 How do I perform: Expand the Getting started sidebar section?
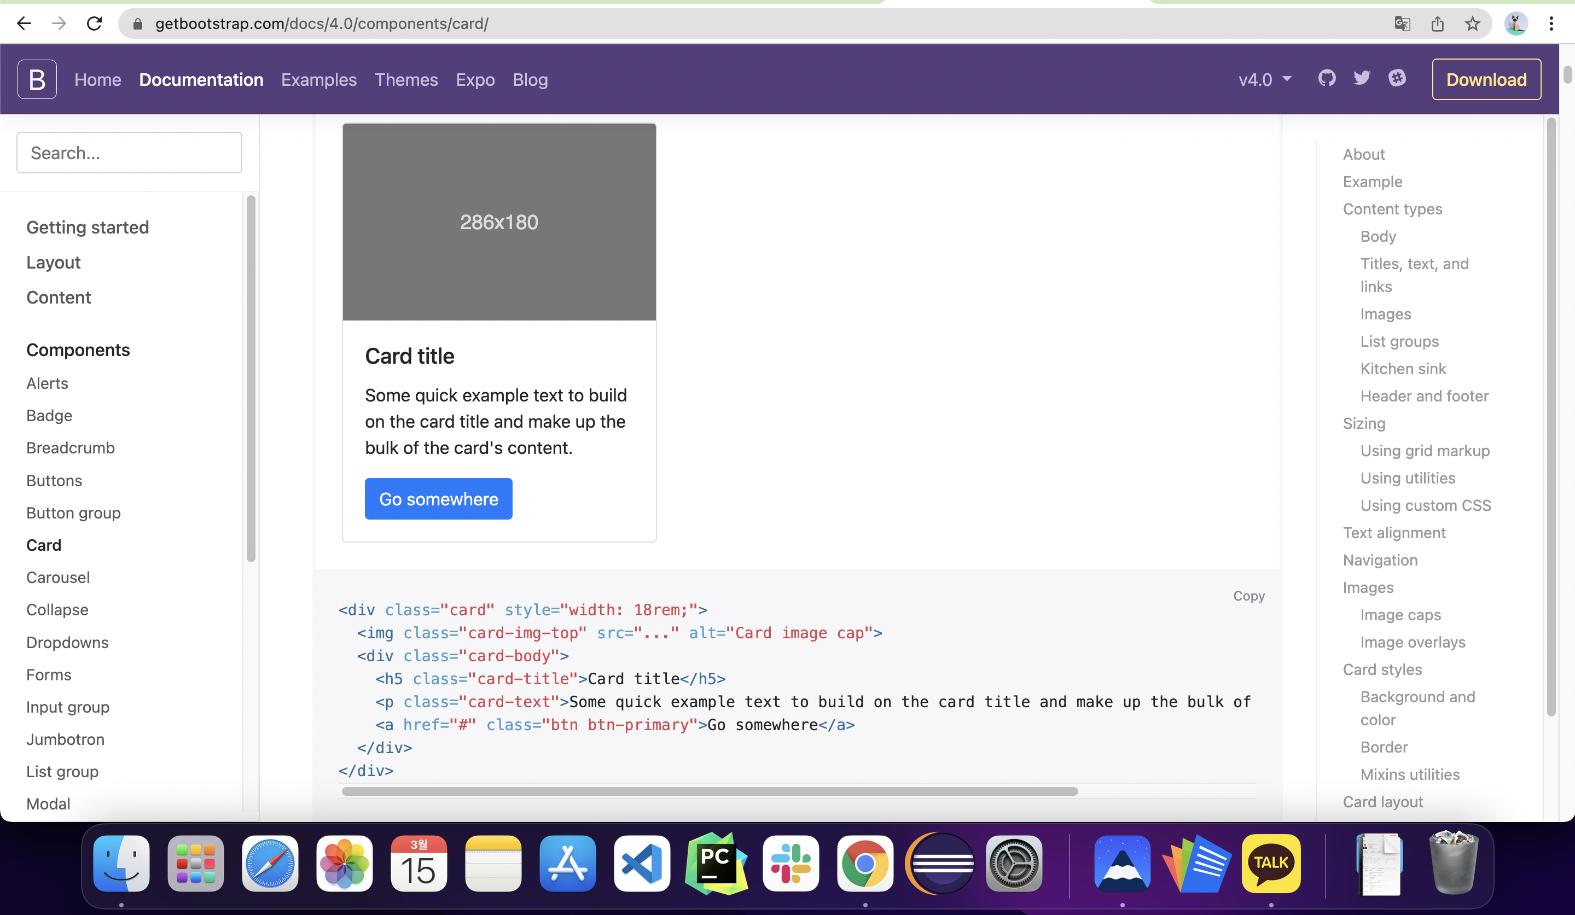(x=88, y=227)
